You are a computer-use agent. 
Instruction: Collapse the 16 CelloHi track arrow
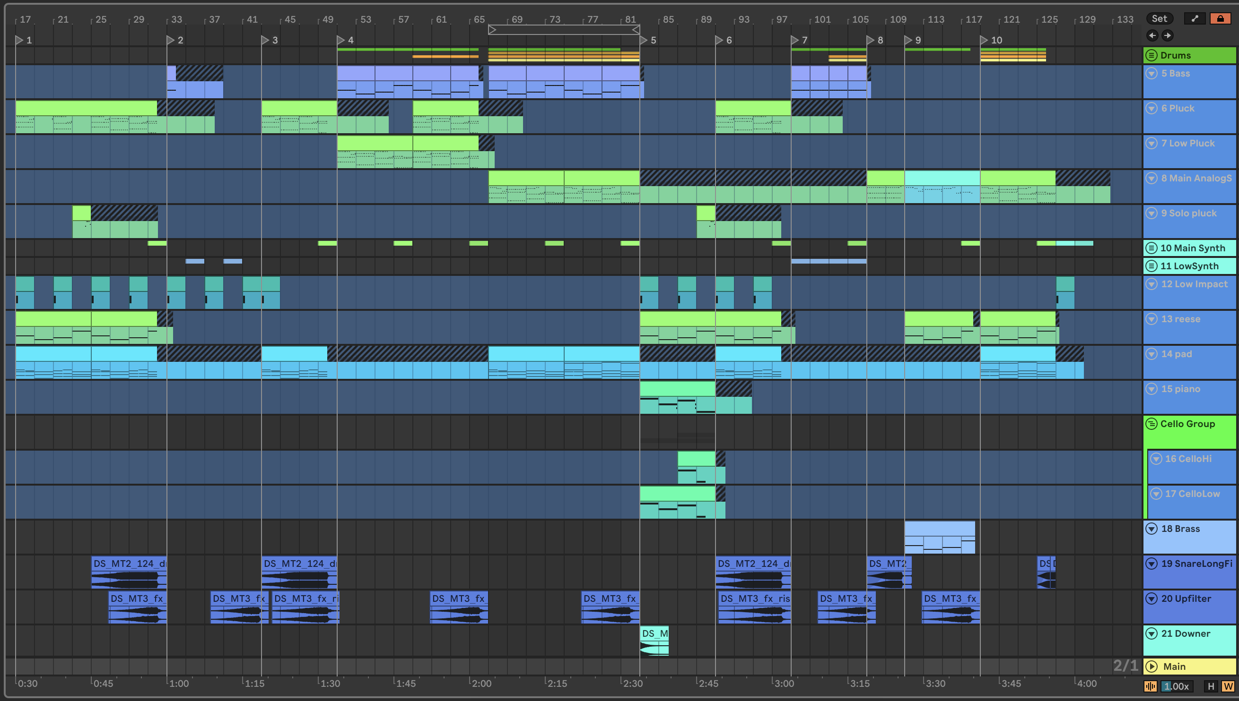(x=1156, y=459)
